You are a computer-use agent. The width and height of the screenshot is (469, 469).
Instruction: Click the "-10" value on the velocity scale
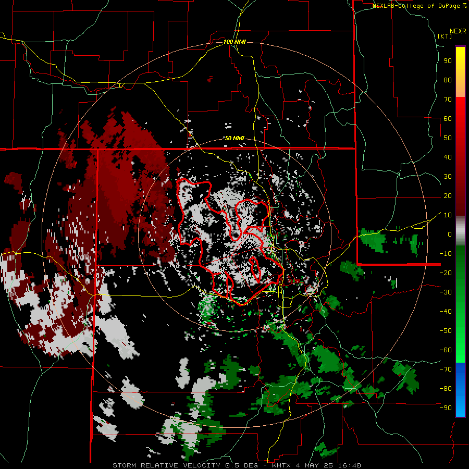(x=446, y=254)
